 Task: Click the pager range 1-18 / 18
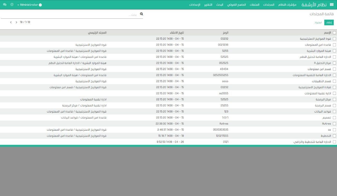(25, 22)
